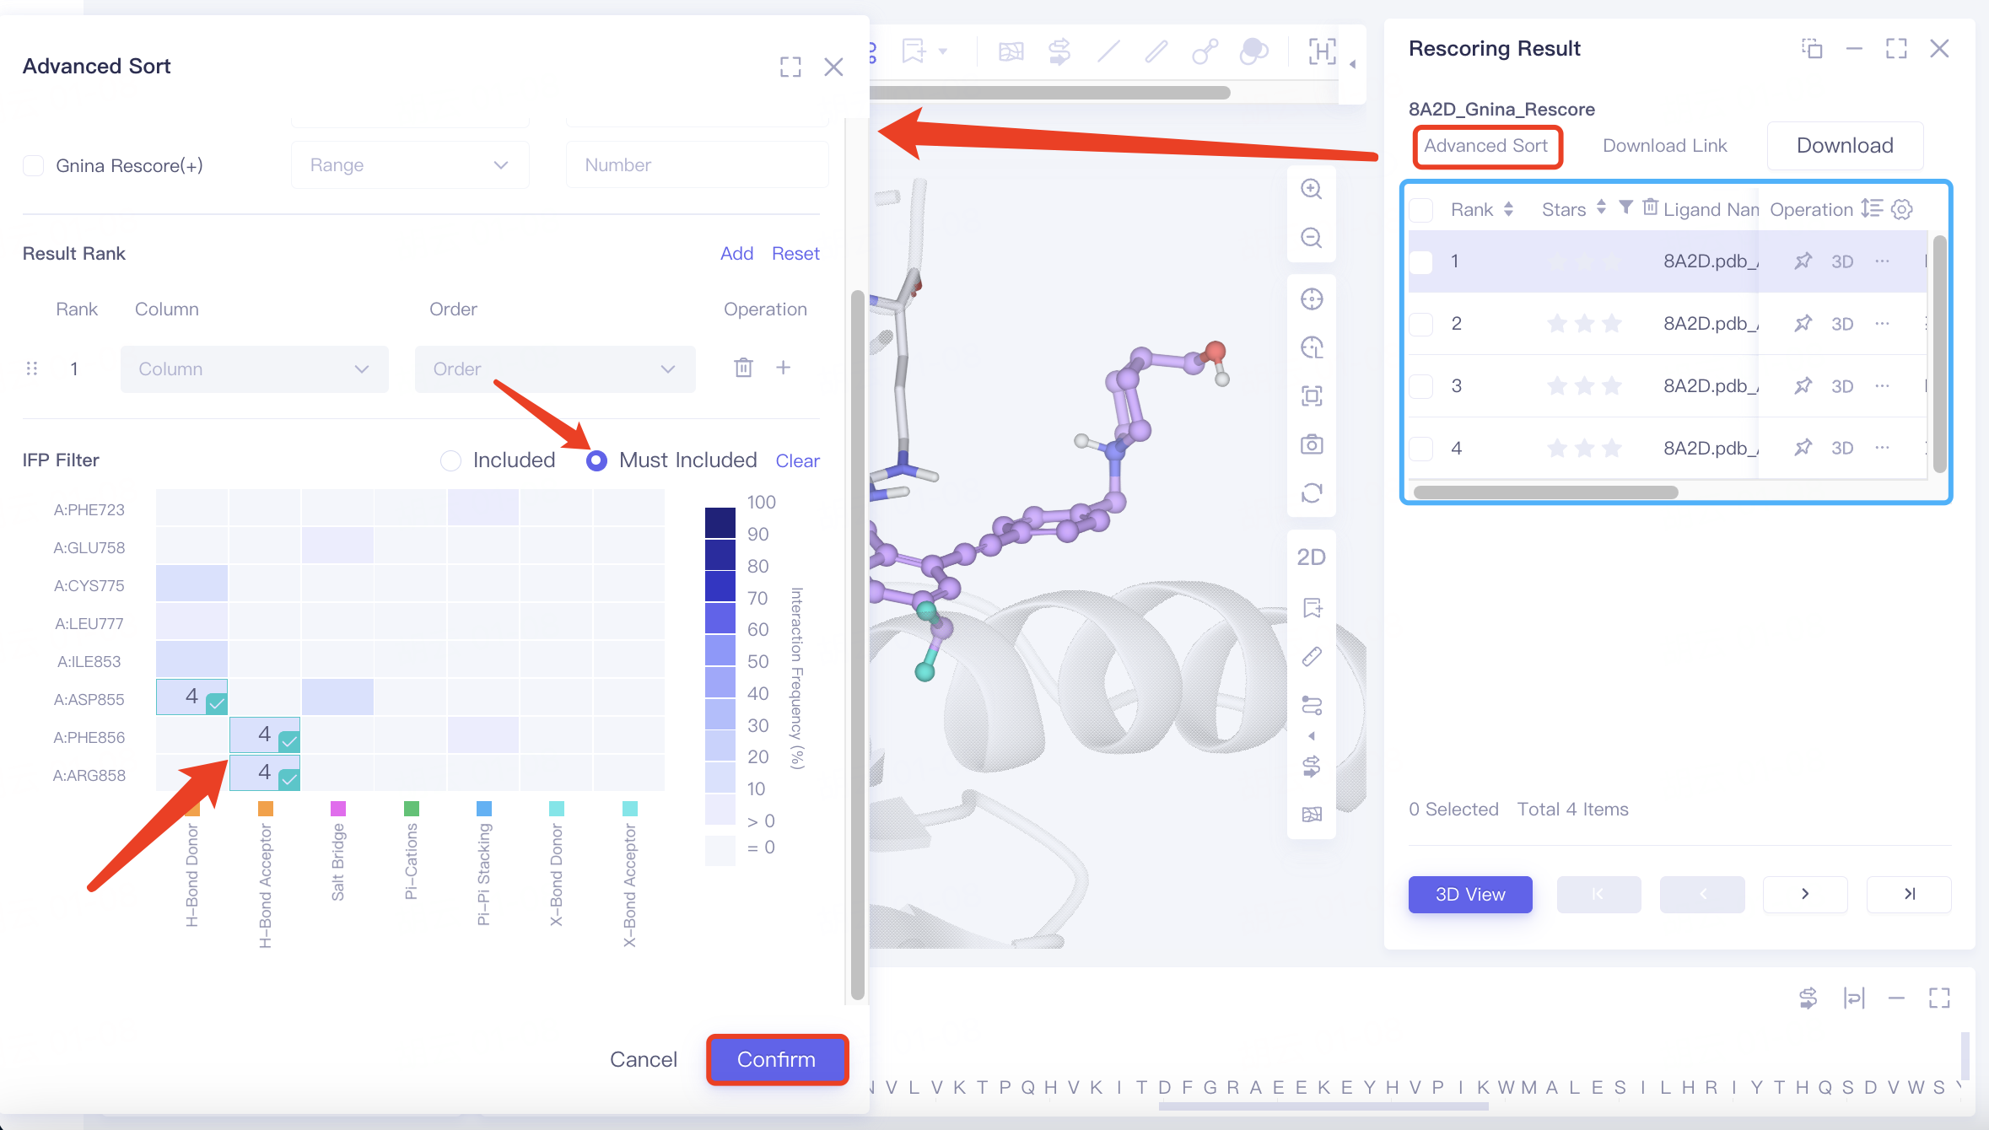
Task: Switch to the Download Link tab
Action: point(1664,145)
